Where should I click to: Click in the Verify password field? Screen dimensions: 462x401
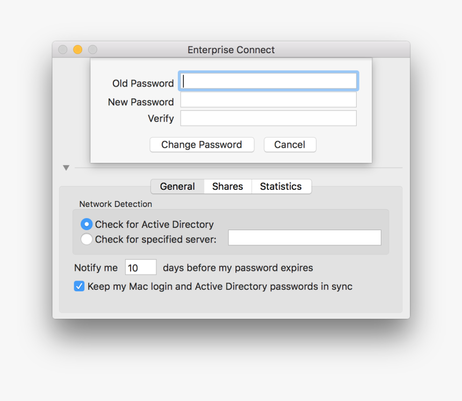(268, 118)
